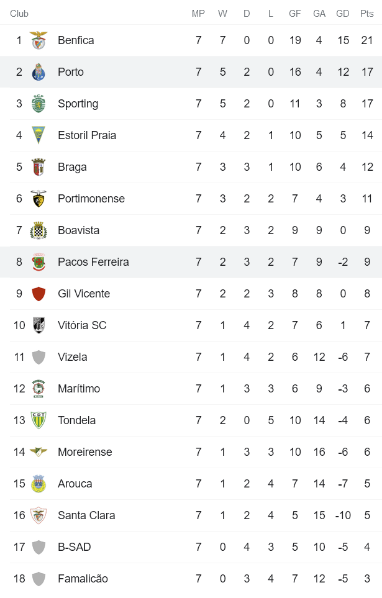Click the Club column header
Screen dimensions: 382x598
coord(19,14)
